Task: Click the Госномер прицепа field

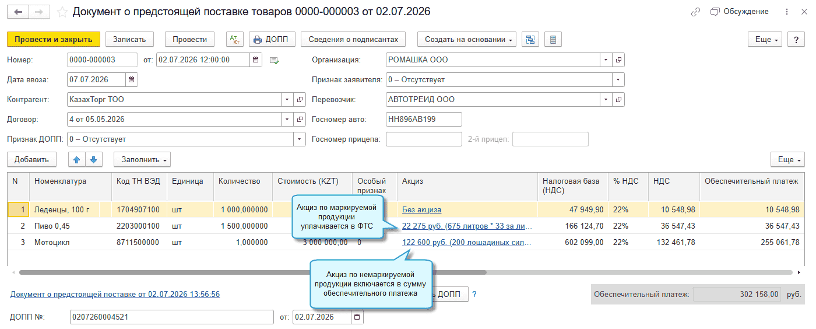Action: 424,139
